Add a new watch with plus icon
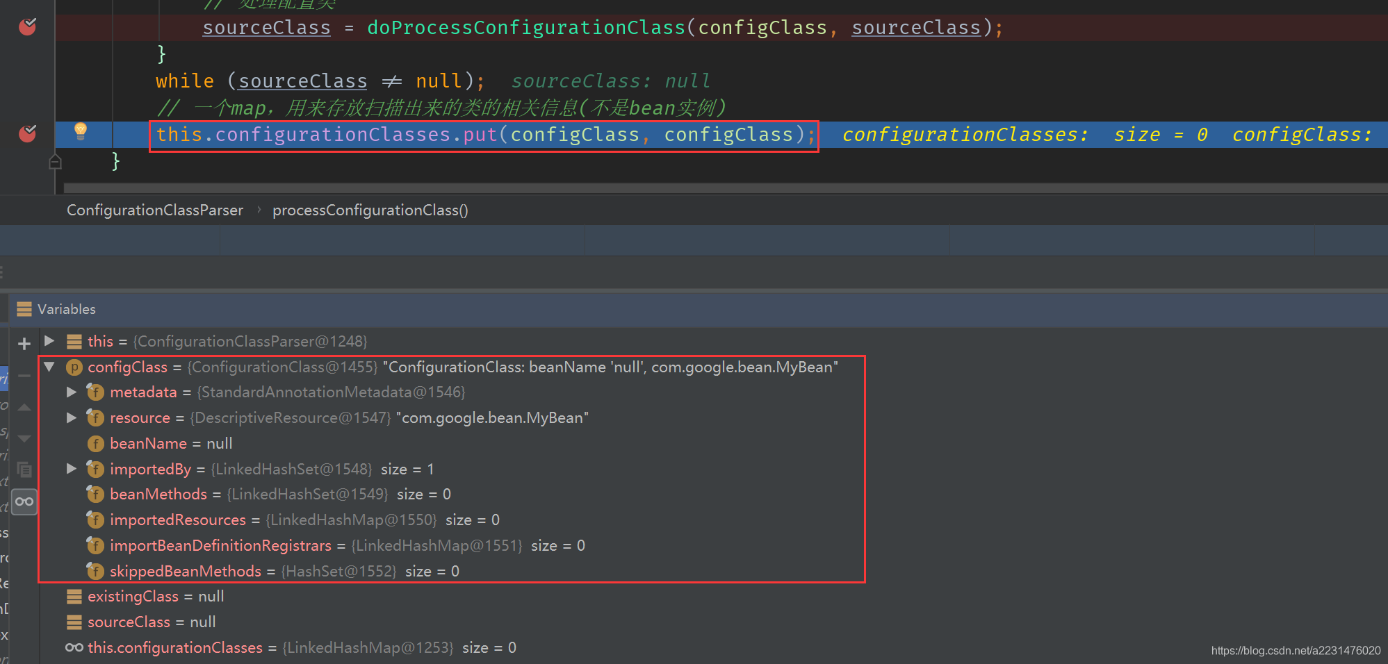 (24, 344)
